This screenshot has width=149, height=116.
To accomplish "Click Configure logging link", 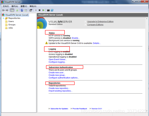I will (x=57, y=62).
